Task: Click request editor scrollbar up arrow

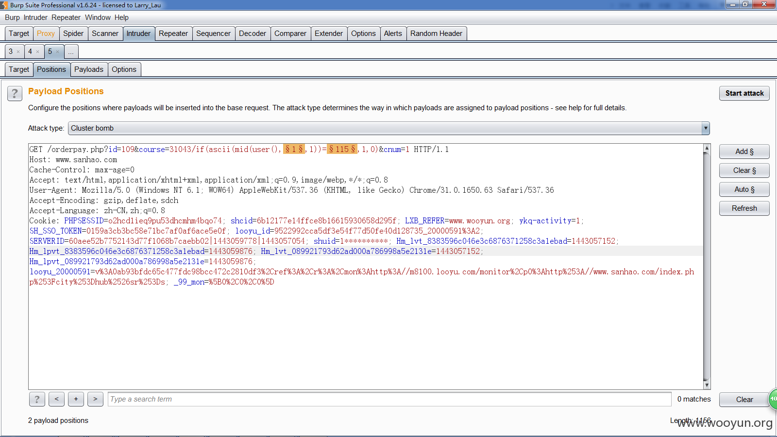Action: 707,148
